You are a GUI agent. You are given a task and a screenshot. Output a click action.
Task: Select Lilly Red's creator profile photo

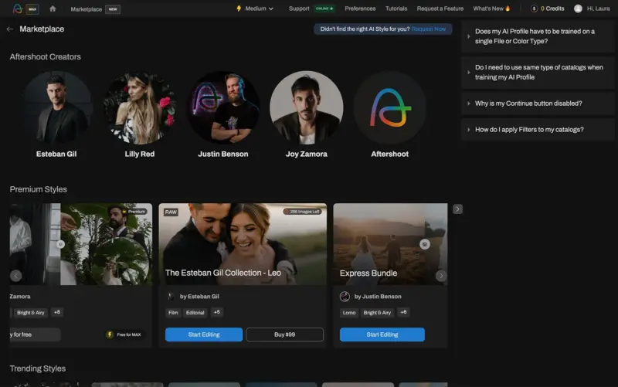coord(139,107)
